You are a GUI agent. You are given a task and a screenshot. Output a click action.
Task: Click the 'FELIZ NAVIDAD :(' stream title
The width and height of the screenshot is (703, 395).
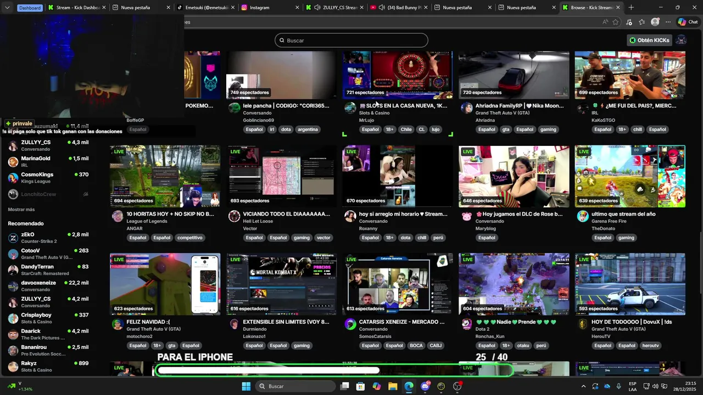tap(148, 322)
